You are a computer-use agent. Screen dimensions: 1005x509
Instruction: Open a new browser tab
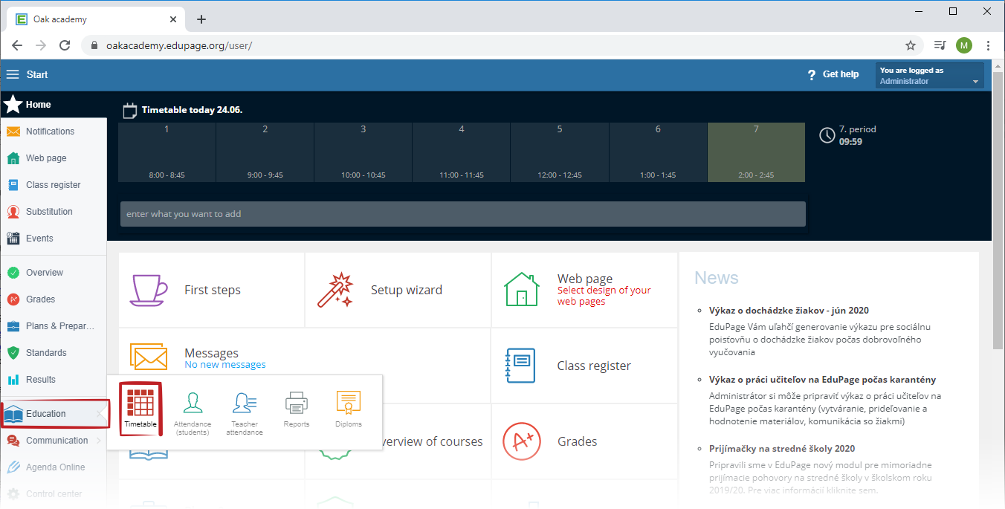click(x=201, y=19)
